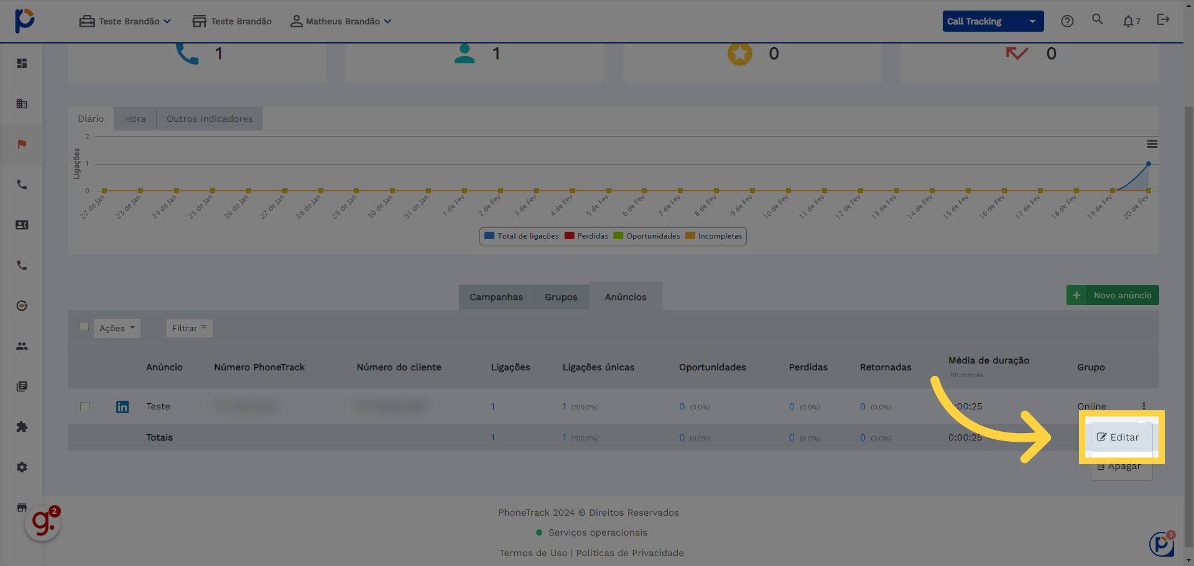Tick the select-all checkbox beside Ações
Viewport: 1194px width, 566px height.
point(84,327)
